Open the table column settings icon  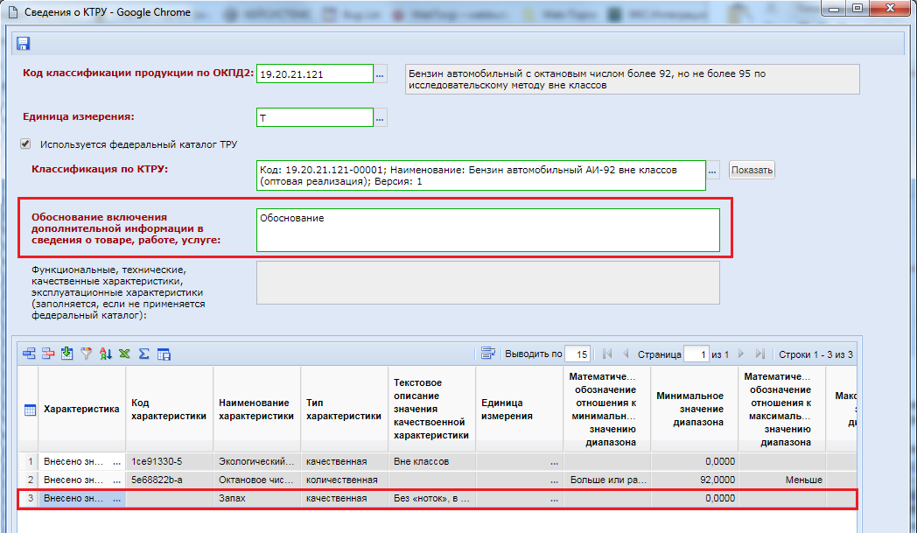pyautogui.click(x=163, y=354)
